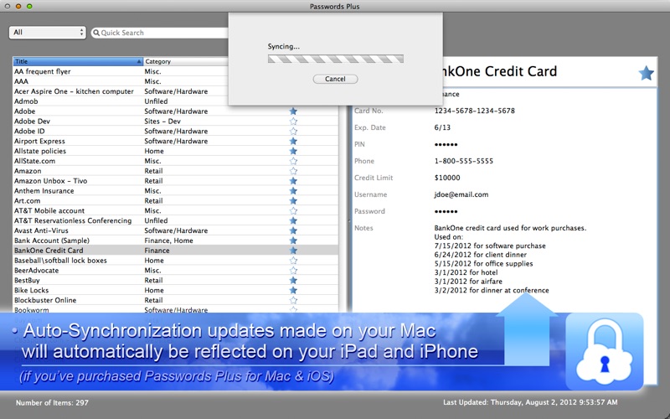The height and width of the screenshot is (419, 670).
Task: Click favorite star in BankOne detail header
Action: point(646,73)
